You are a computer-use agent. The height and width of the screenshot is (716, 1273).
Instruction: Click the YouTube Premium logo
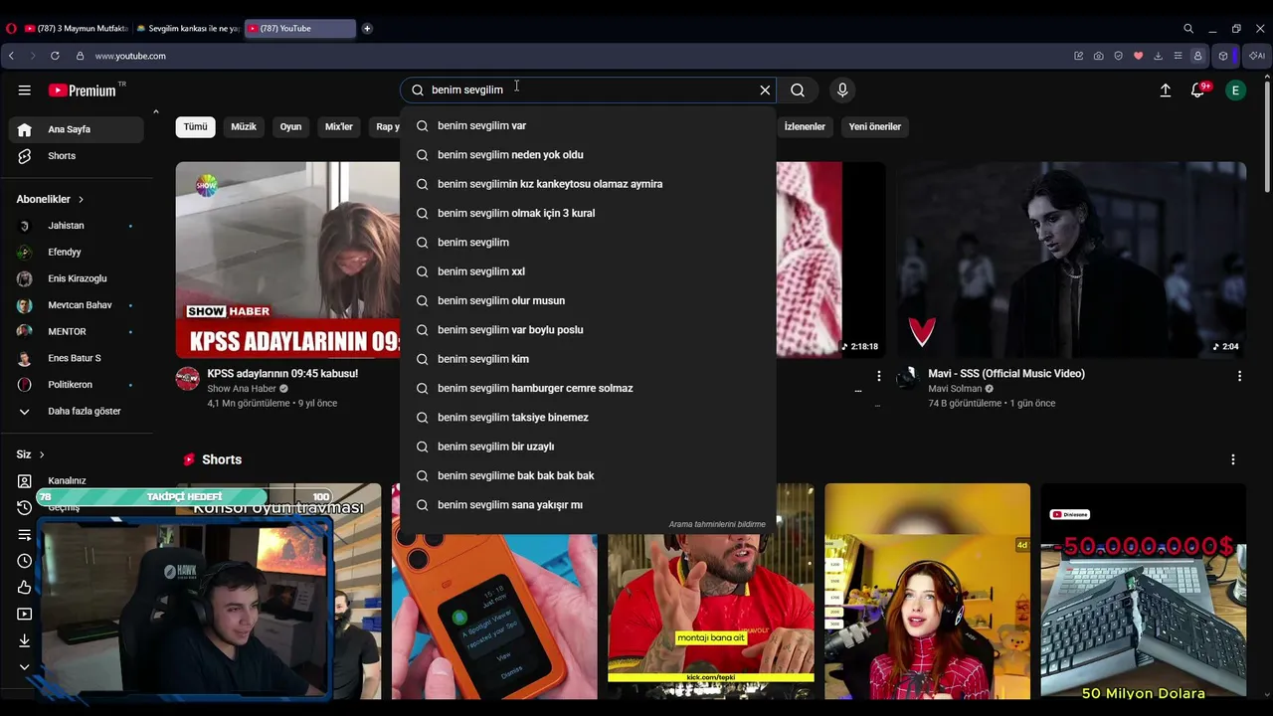pos(83,90)
